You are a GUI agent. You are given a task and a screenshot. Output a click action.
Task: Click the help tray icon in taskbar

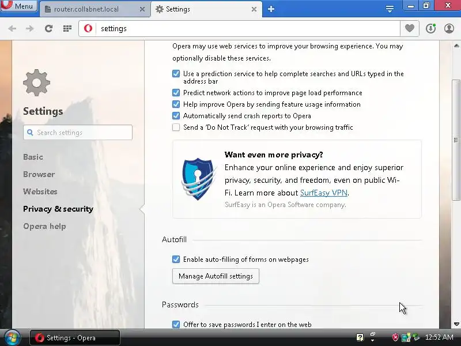(360, 337)
